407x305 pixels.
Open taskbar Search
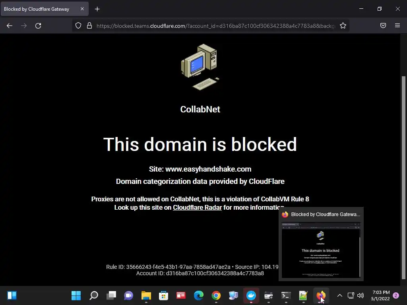point(94,295)
